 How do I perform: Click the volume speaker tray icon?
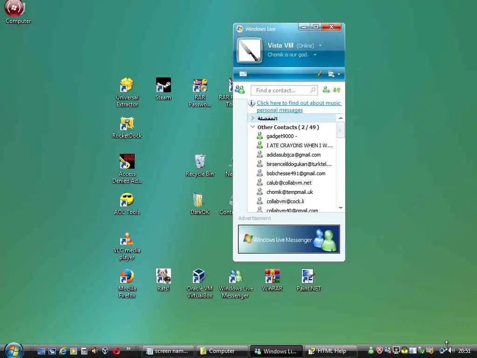pos(451,351)
